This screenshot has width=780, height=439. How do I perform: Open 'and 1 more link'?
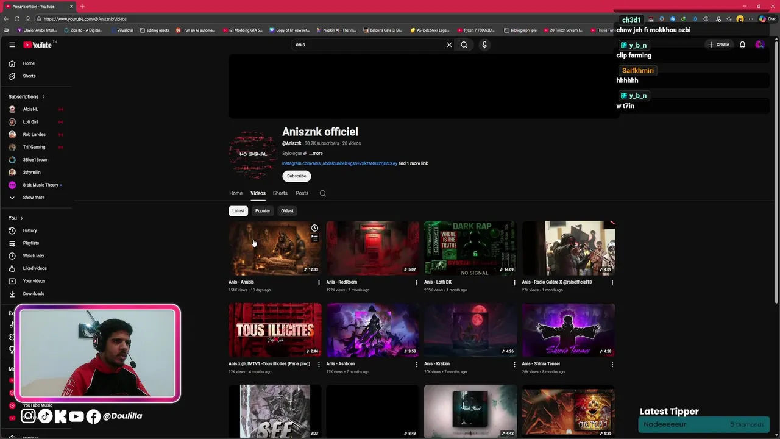(413, 163)
